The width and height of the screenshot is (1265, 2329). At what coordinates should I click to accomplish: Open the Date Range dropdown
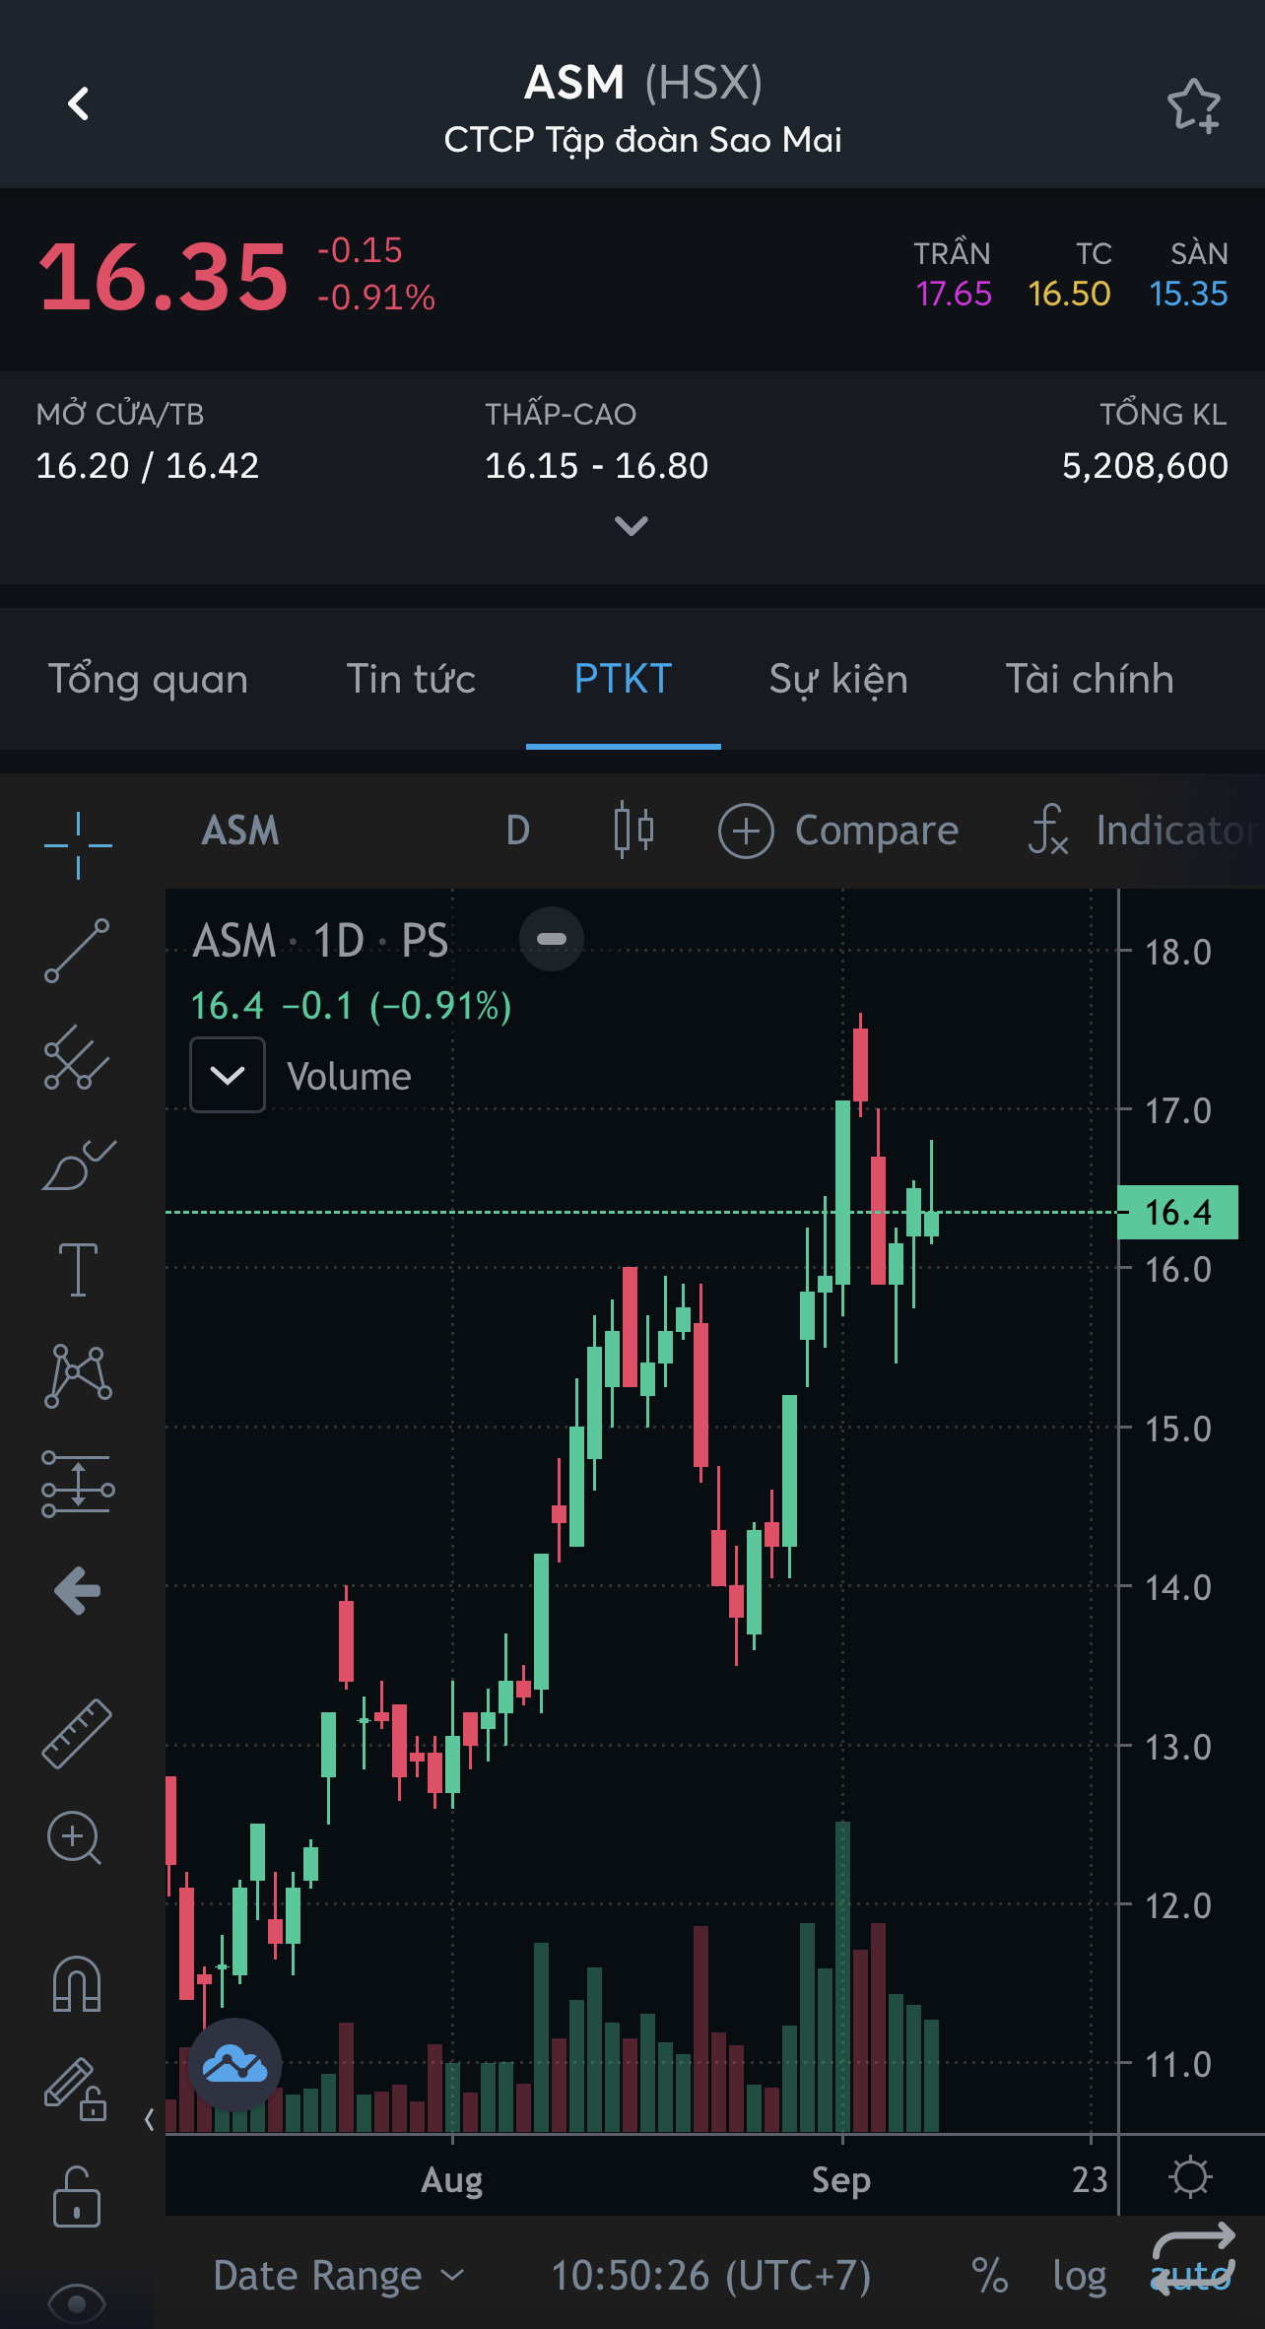coord(338,2276)
